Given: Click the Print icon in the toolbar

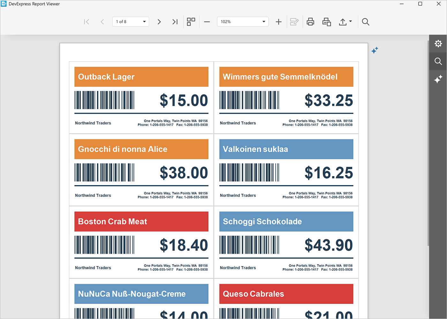Looking at the screenshot, I should [x=310, y=22].
